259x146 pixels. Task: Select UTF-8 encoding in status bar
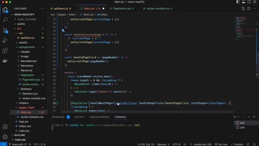176,144
